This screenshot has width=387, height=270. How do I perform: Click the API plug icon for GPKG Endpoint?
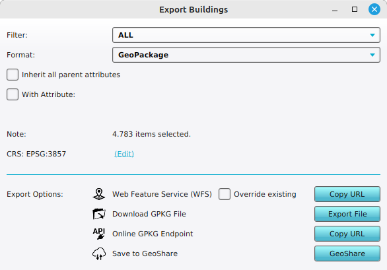tap(99, 234)
